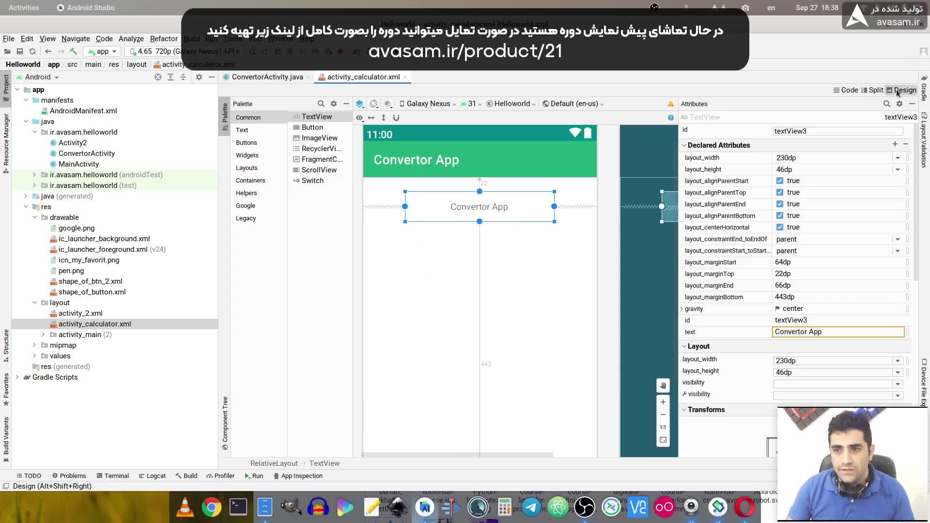
Task: Click the Attributes panel search icon
Action: tap(886, 104)
